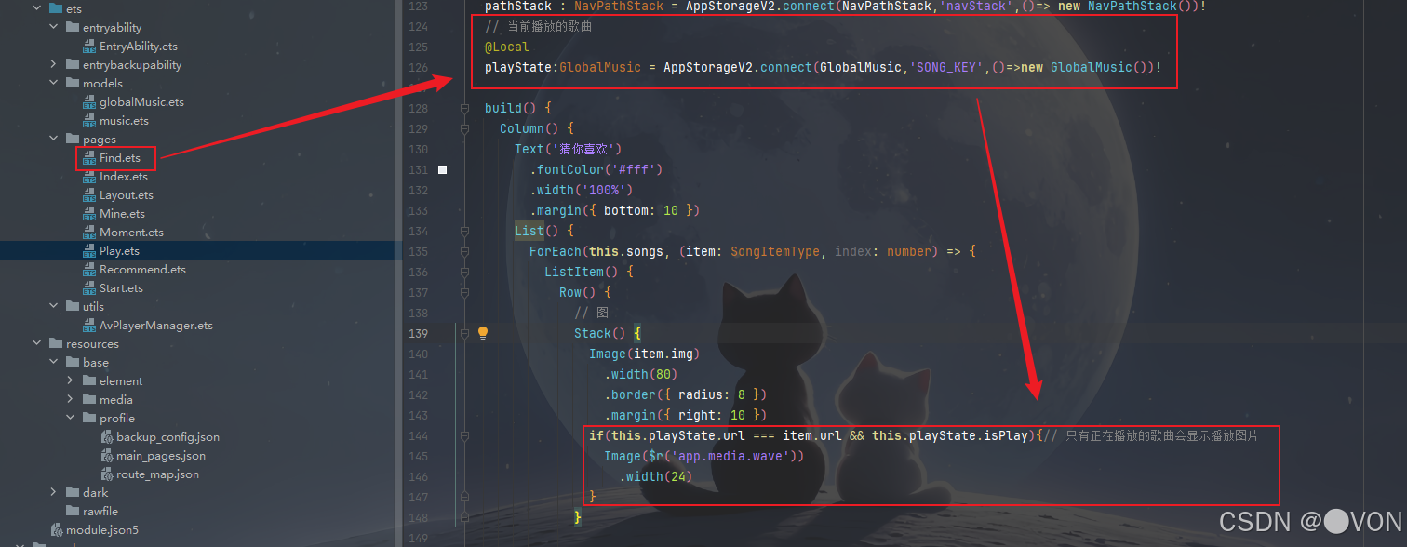Open main_pages.json under profile
The width and height of the screenshot is (1407, 547).
point(161,455)
